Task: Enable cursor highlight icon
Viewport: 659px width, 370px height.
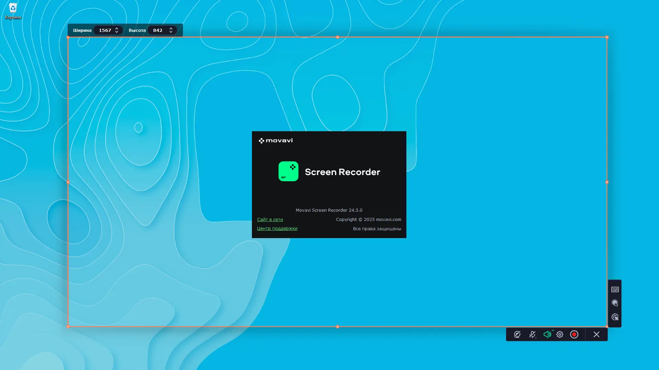Action: click(615, 303)
